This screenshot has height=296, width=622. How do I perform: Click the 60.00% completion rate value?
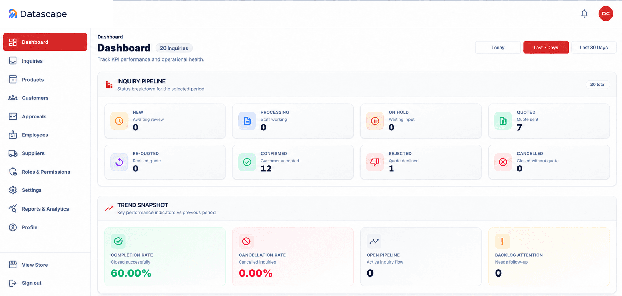pyautogui.click(x=131, y=273)
